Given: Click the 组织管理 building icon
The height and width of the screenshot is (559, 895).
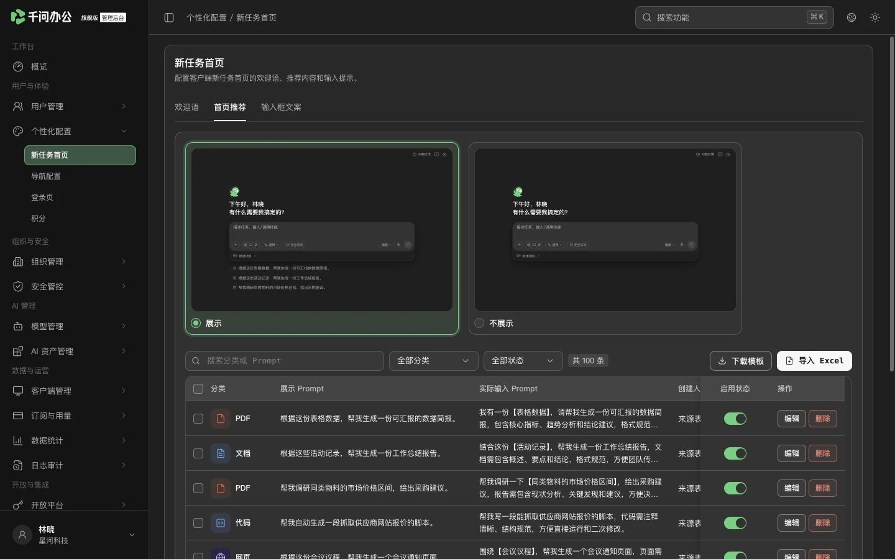Looking at the screenshot, I should [18, 261].
